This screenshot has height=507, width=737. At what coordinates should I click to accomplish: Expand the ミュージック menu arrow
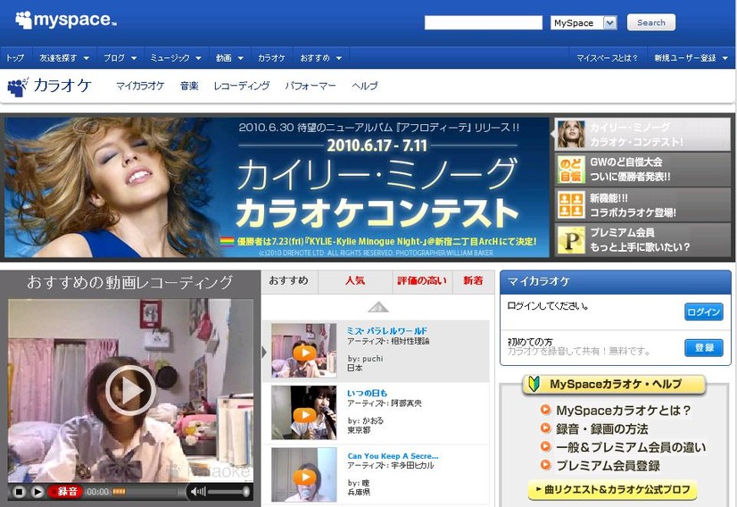tap(198, 58)
